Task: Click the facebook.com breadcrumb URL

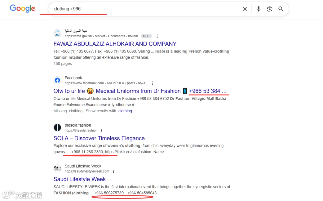Action: [x=106, y=83]
